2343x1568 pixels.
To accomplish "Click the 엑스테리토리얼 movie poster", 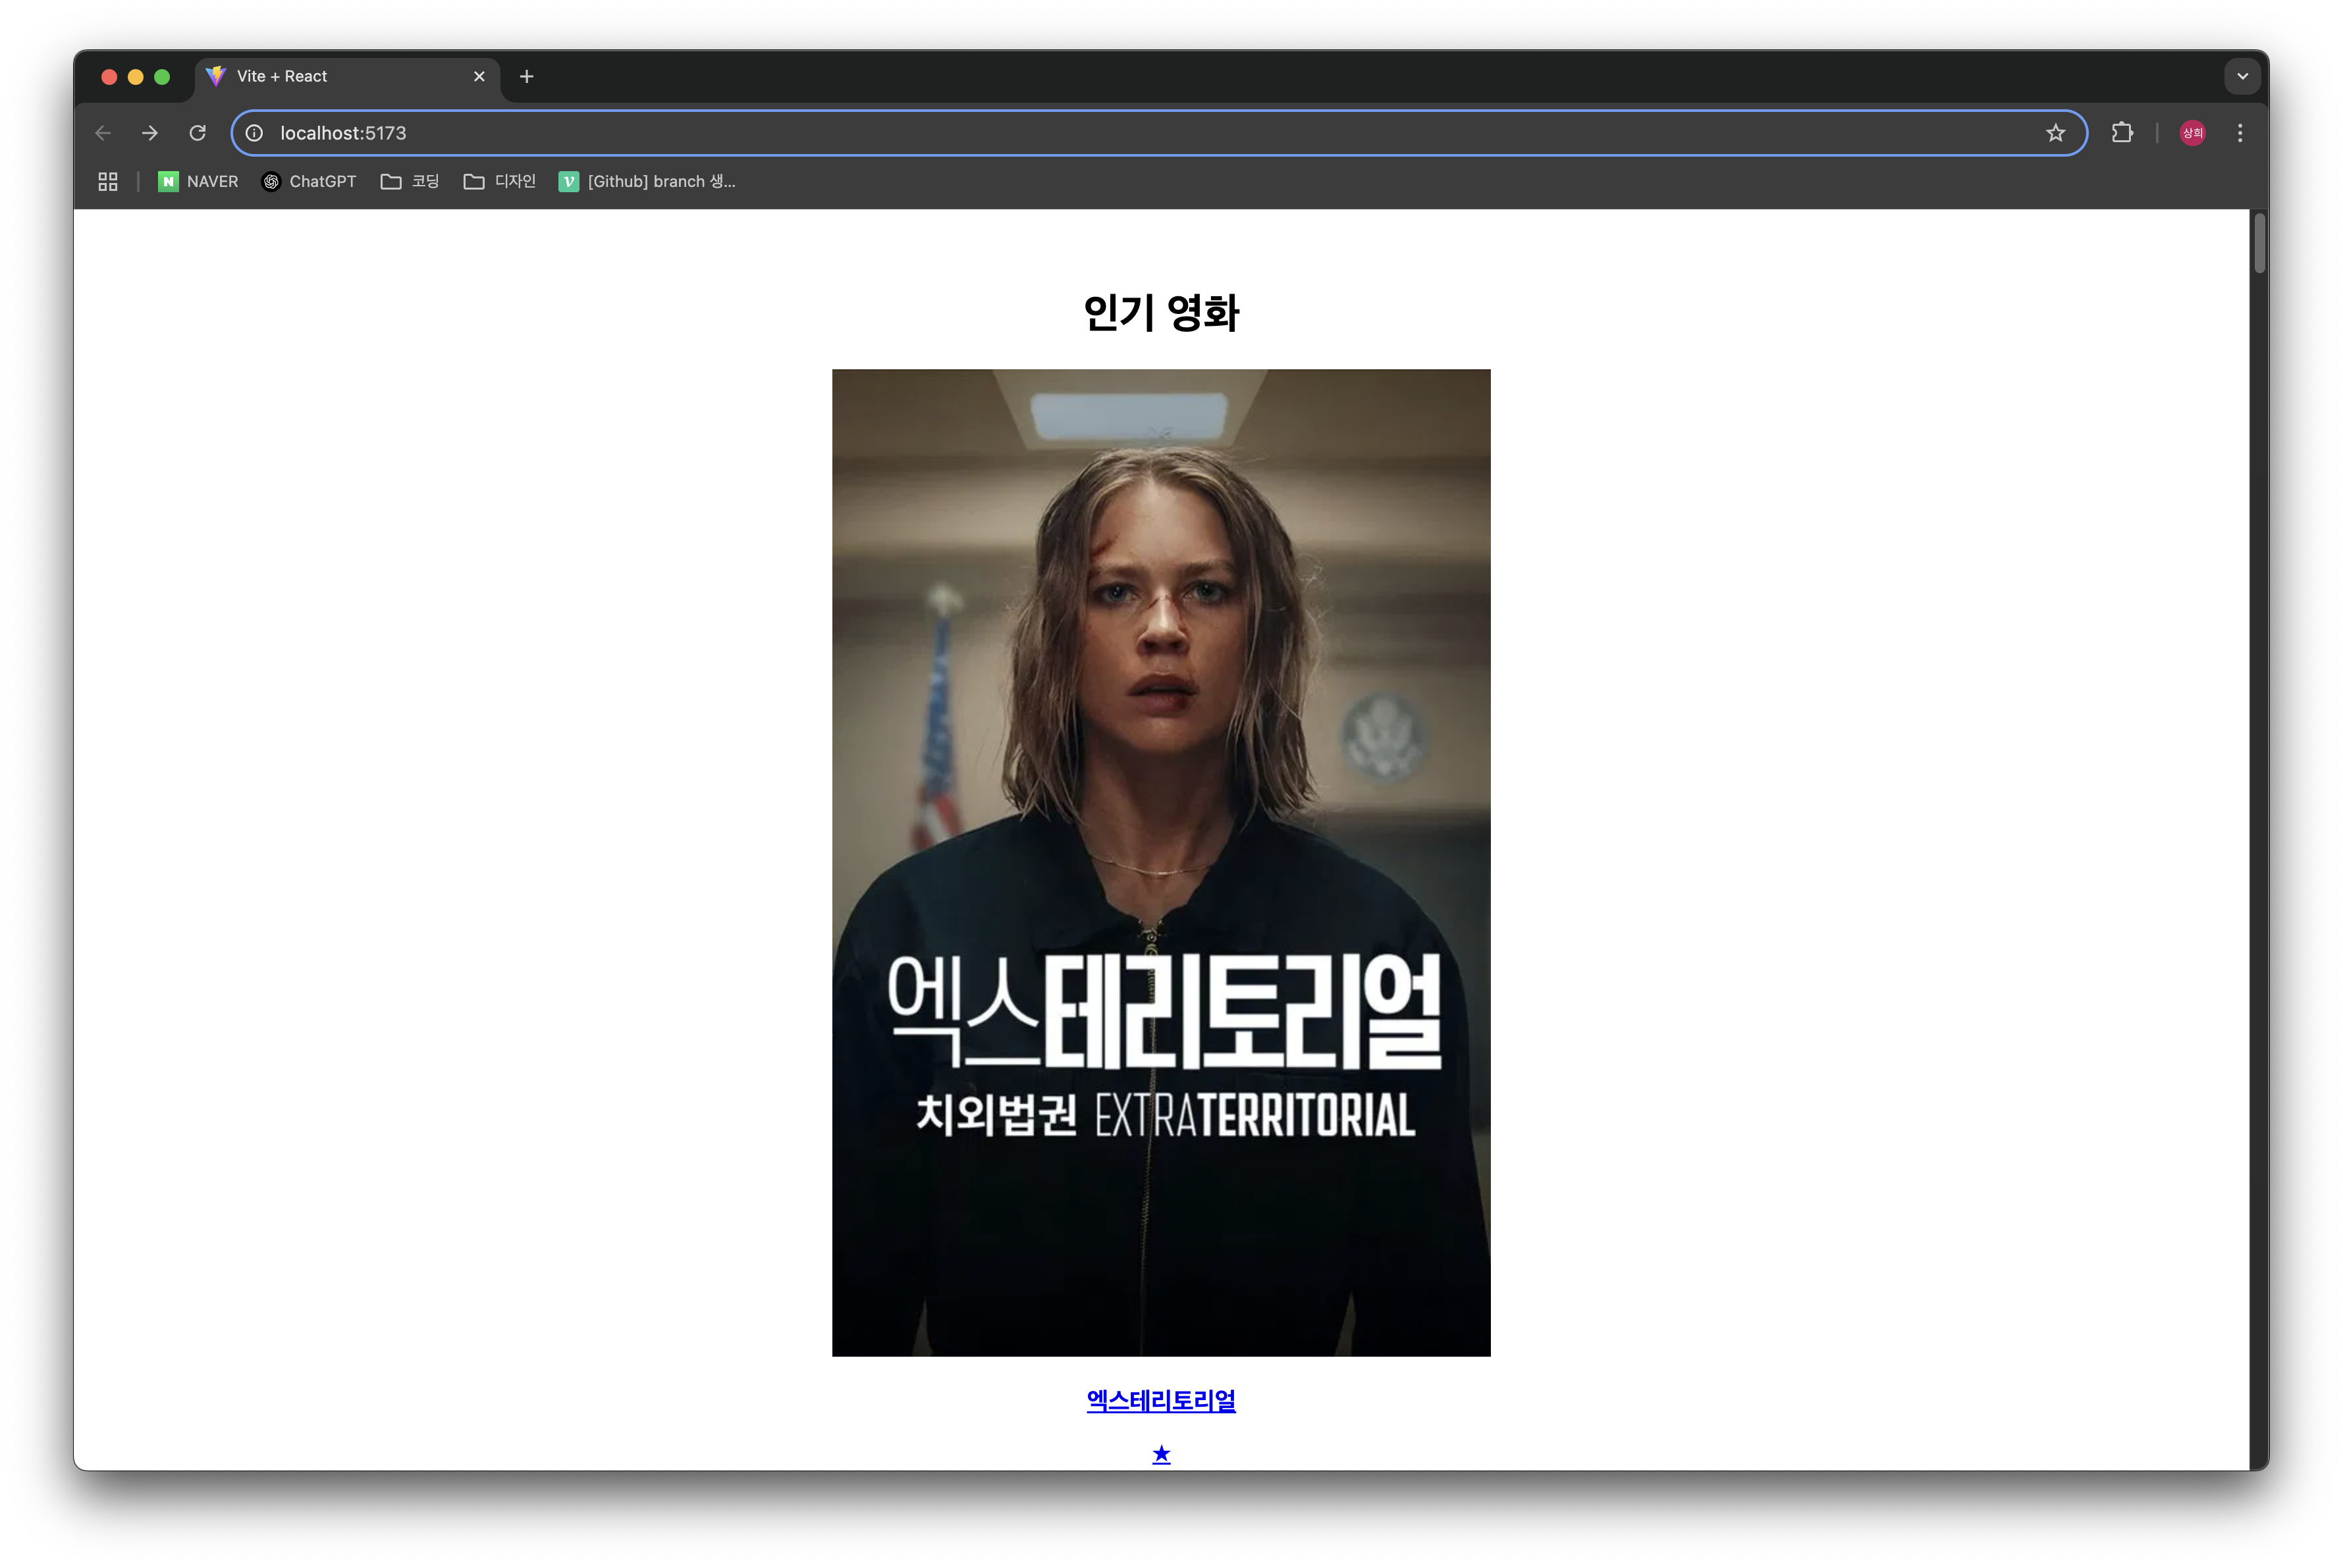I will [1162, 863].
